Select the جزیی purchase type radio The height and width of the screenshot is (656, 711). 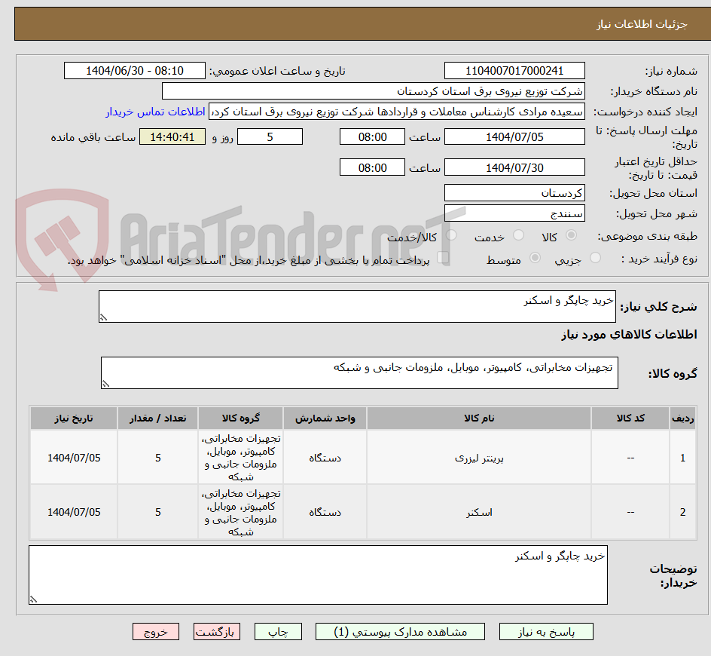click(x=594, y=256)
